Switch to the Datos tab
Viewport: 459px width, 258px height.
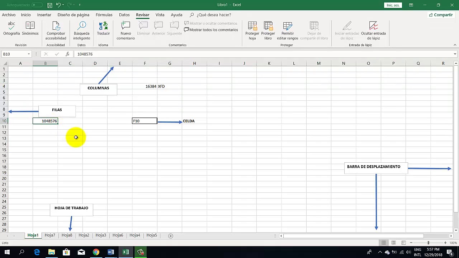[x=124, y=15]
